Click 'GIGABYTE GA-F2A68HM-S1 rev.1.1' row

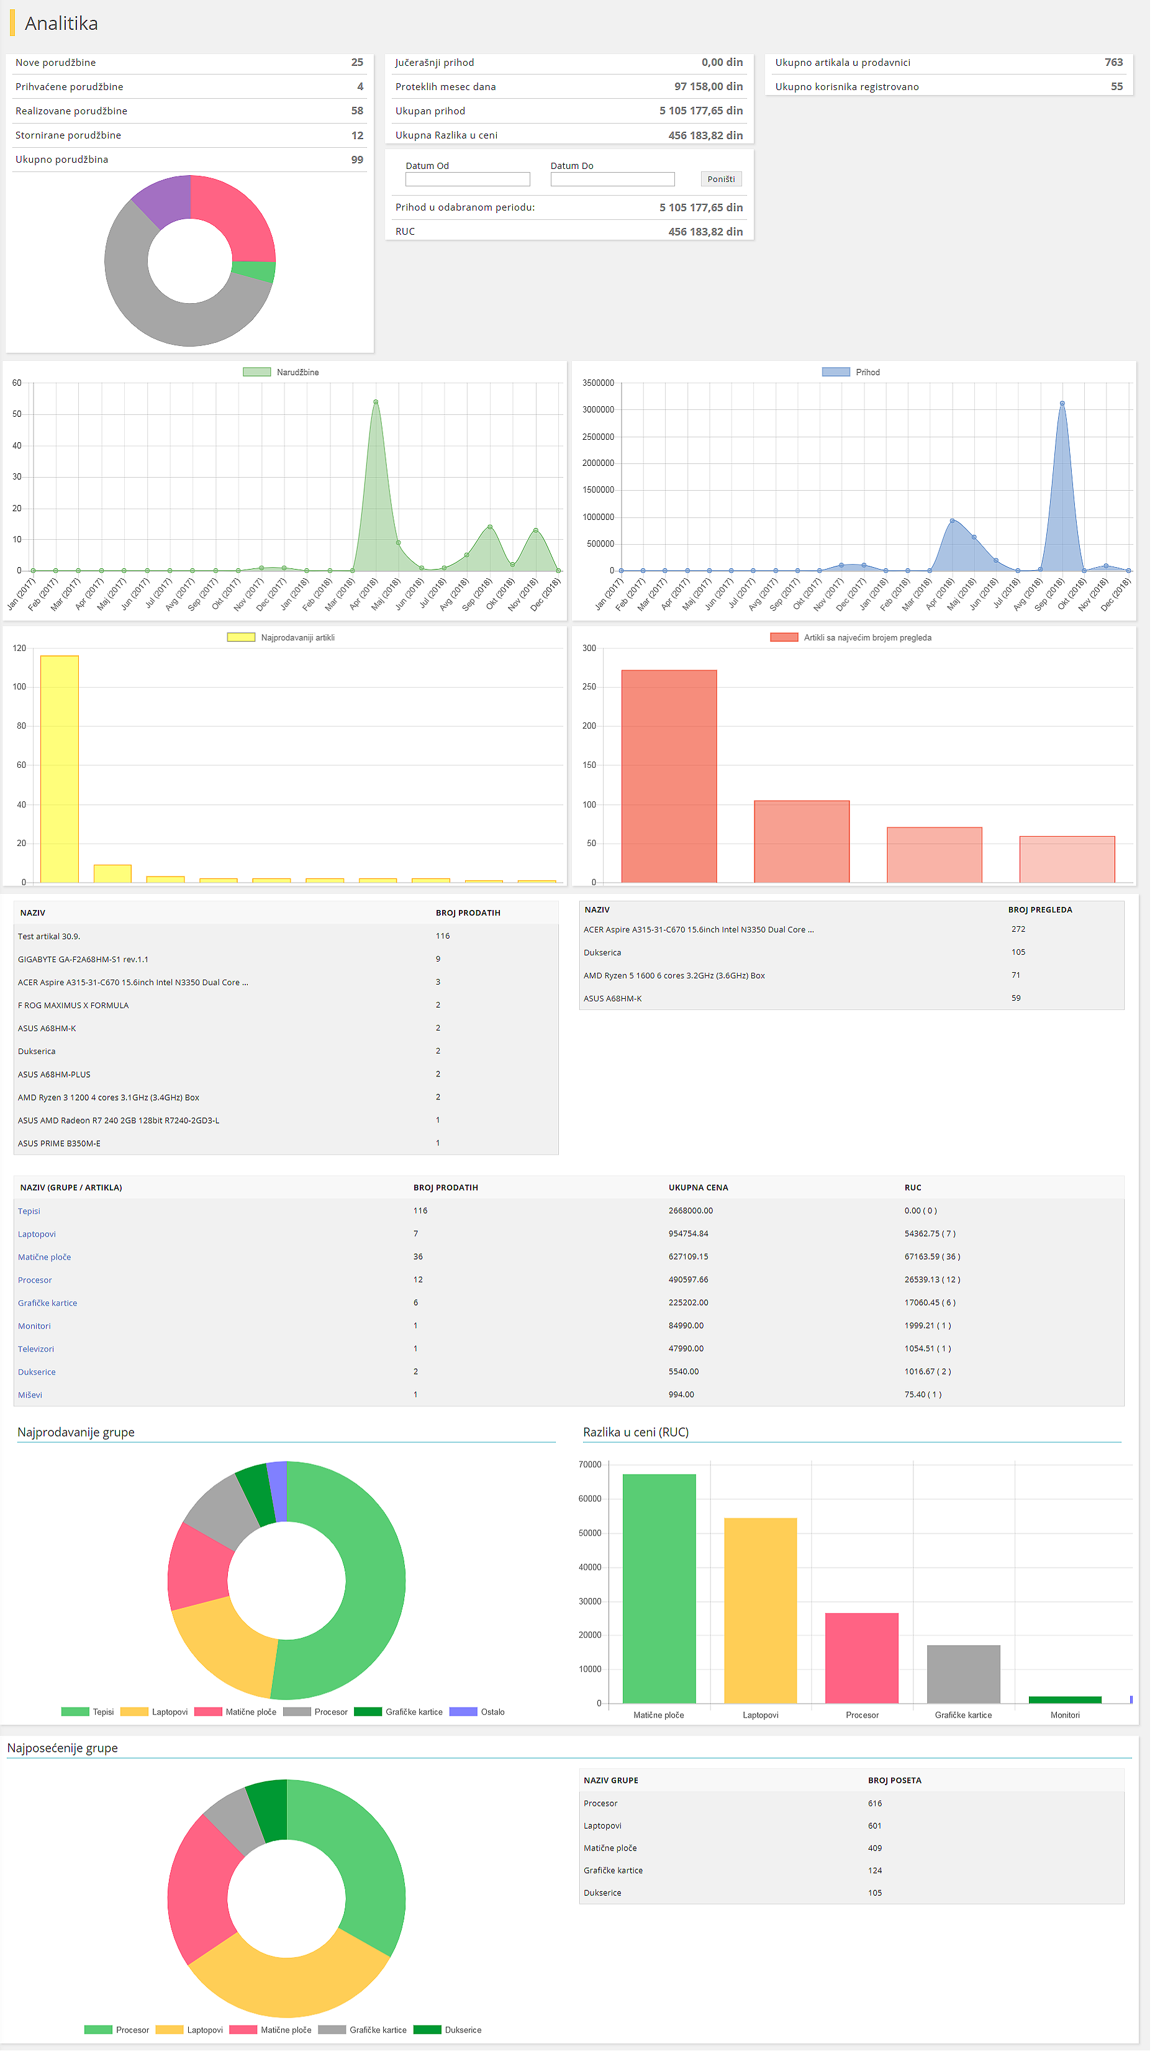point(287,963)
